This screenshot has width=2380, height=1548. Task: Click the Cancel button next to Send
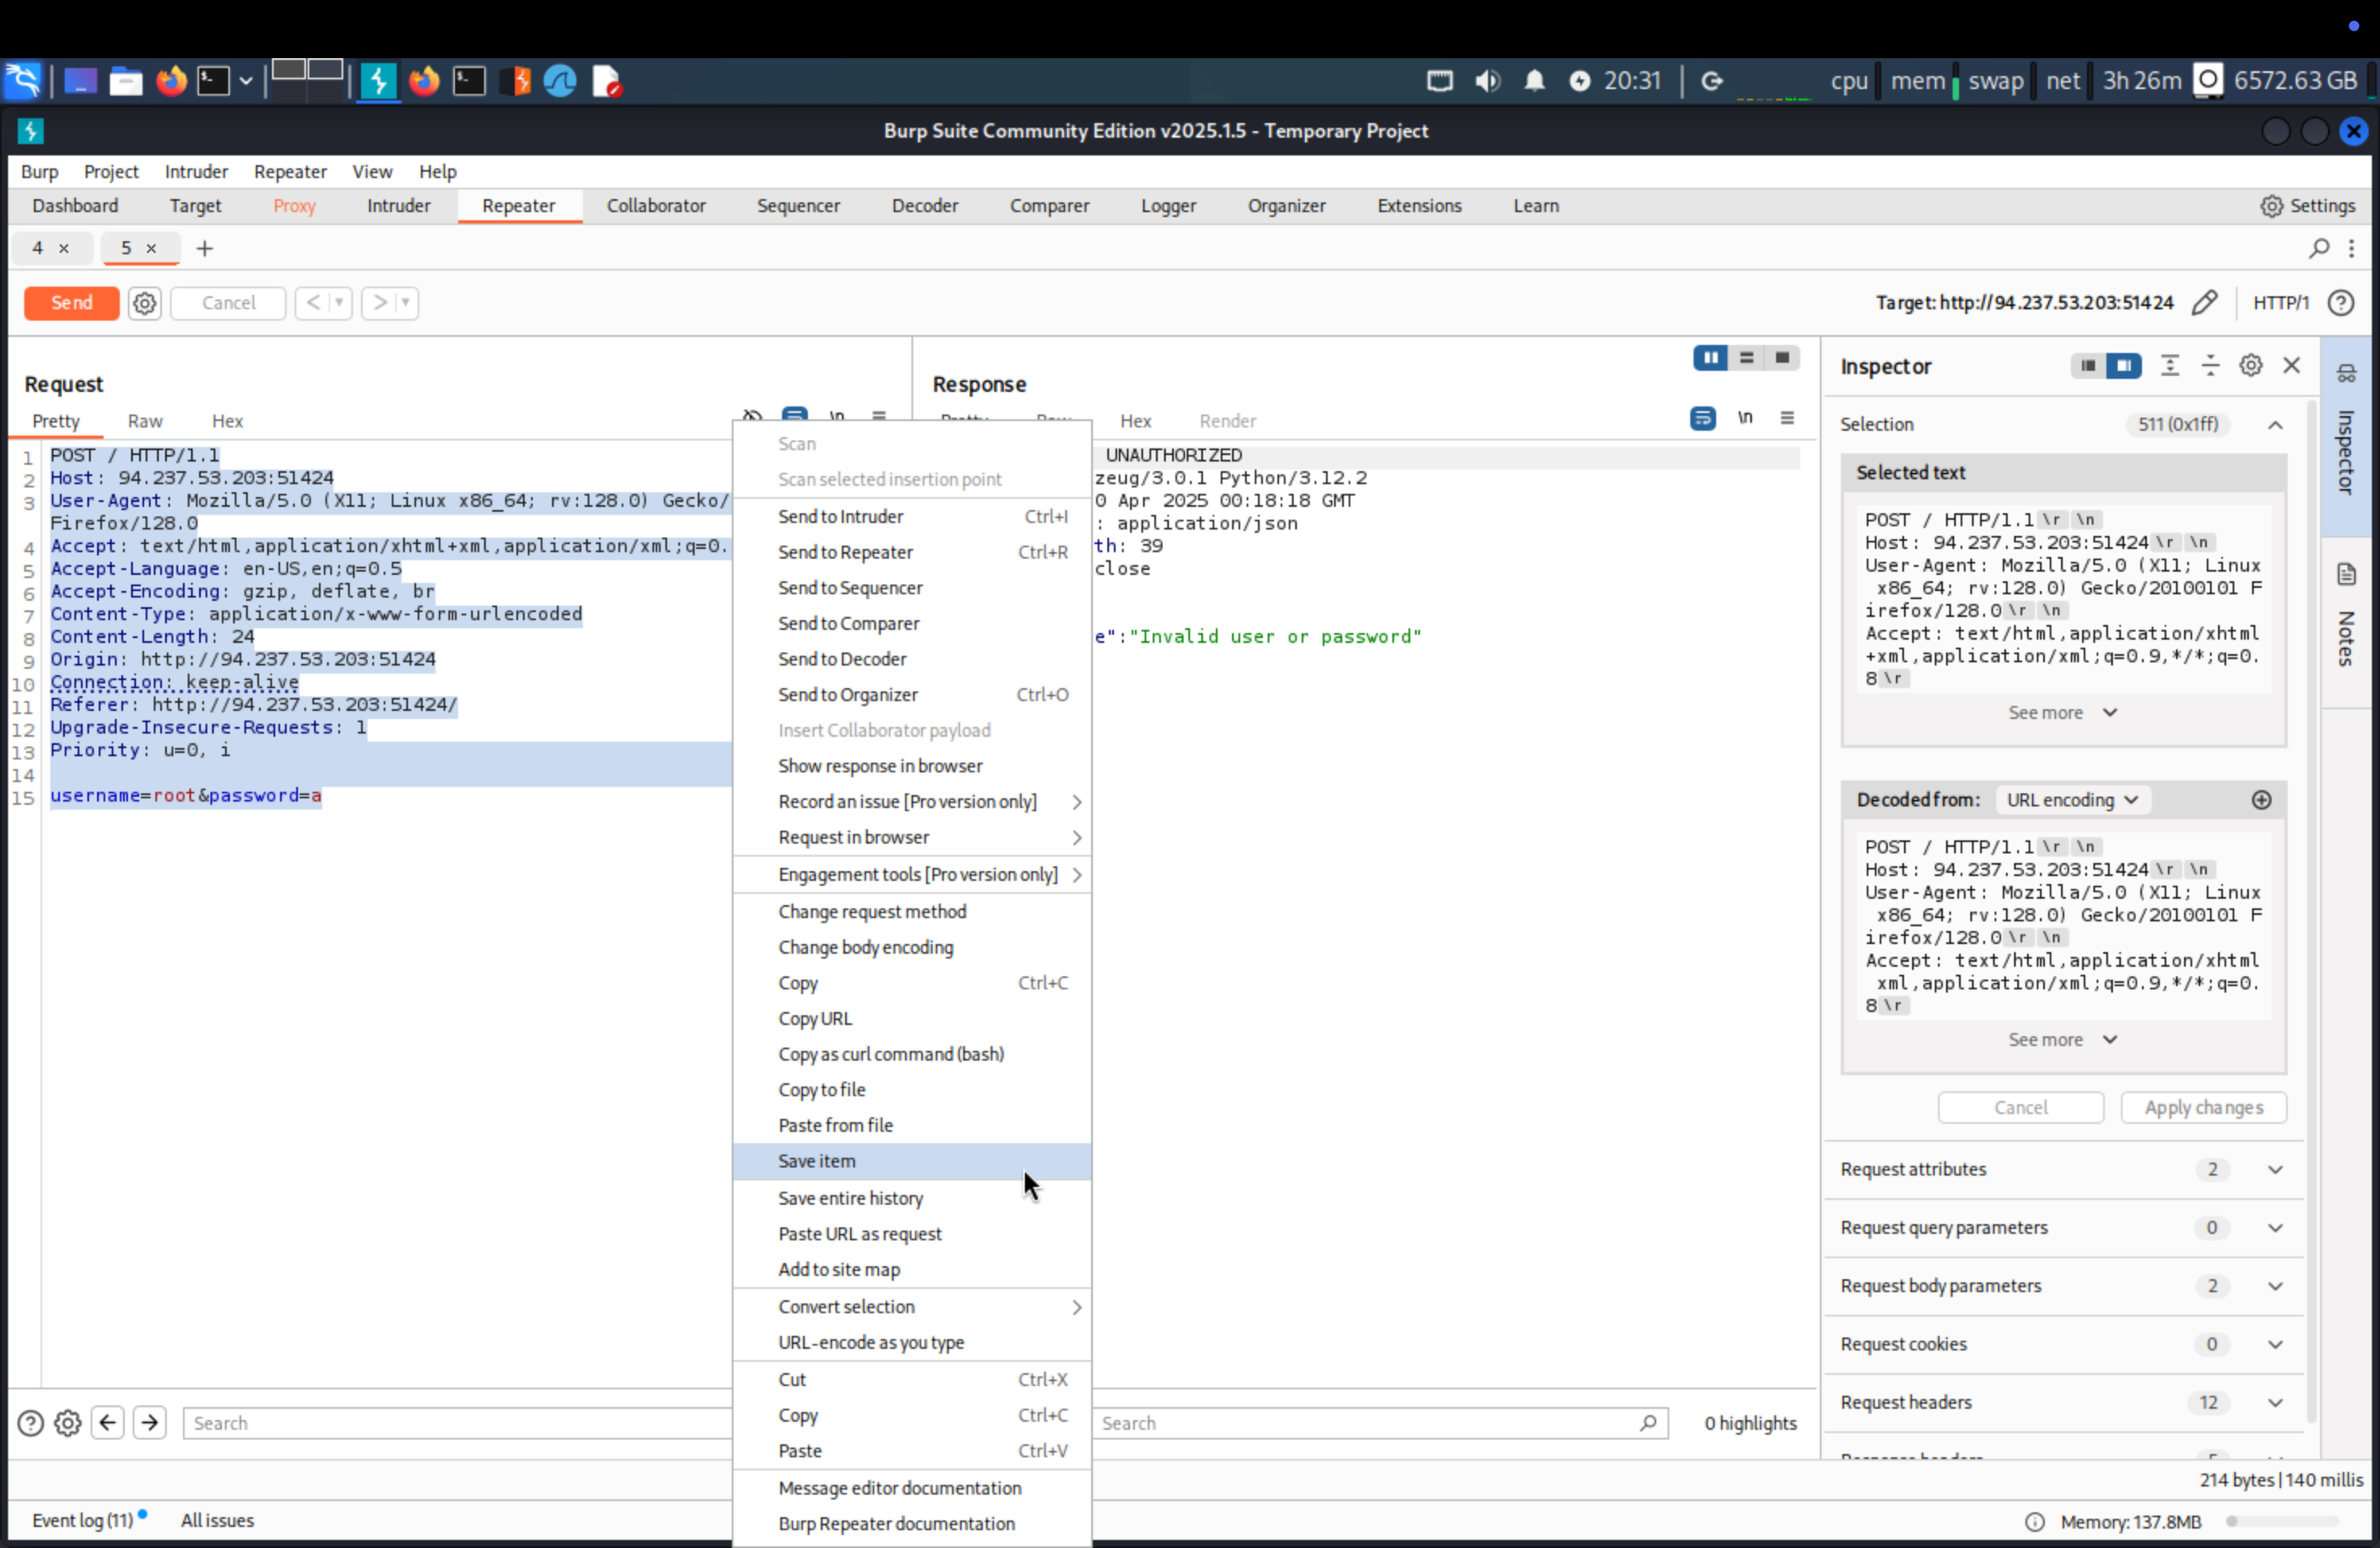(228, 303)
